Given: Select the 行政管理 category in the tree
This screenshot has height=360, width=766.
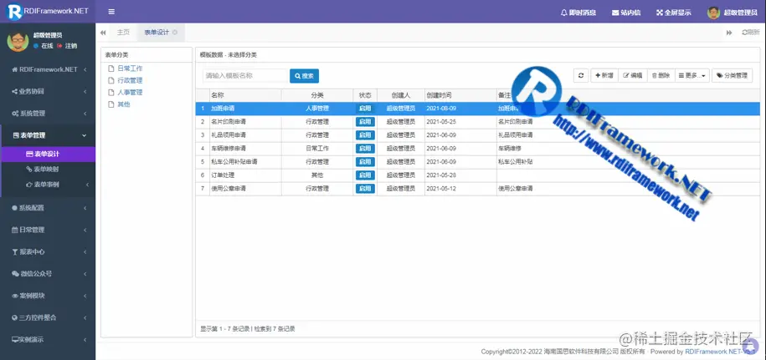Looking at the screenshot, I should click(130, 80).
